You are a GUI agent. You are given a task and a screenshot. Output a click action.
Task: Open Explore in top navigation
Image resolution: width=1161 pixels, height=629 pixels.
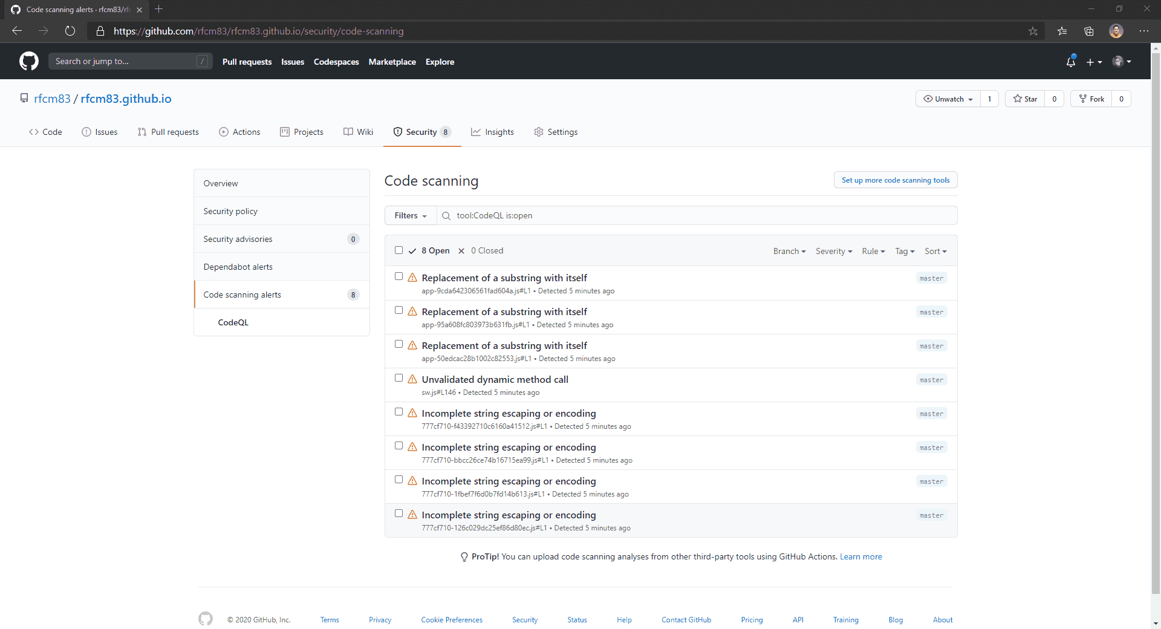point(440,62)
